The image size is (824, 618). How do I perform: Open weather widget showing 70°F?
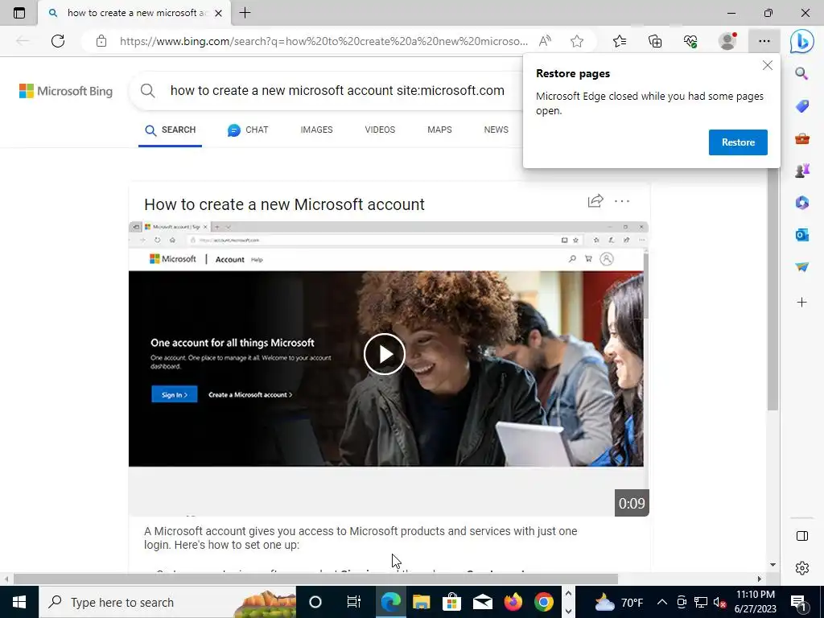tap(619, 602)
